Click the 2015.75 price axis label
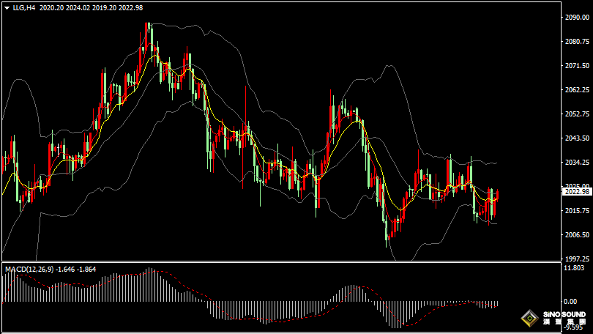 click(x=577, y=211)
